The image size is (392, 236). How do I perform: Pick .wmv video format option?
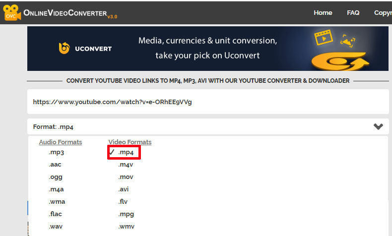127,227
